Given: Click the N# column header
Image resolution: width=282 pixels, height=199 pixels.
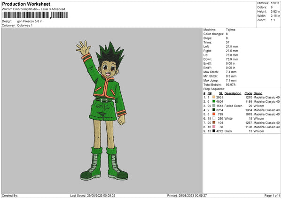Looking at the screenshot, I should tap(209, 93).
